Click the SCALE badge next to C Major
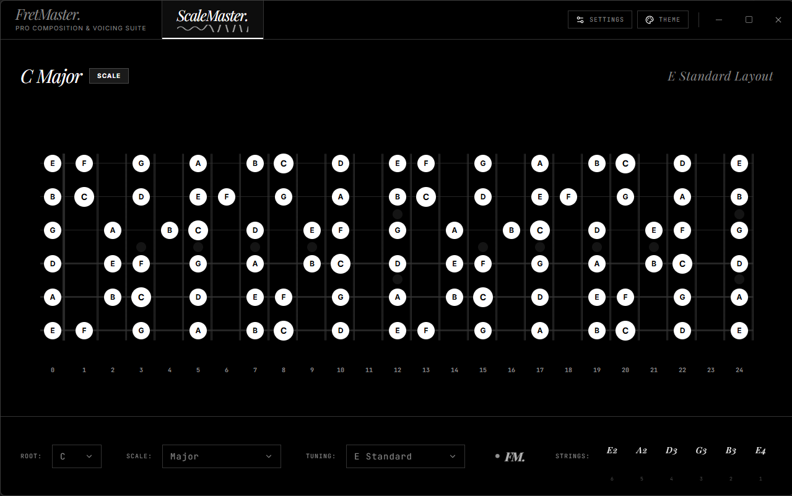The width and height of the screenshot is (792, 496). coord(109,76)
